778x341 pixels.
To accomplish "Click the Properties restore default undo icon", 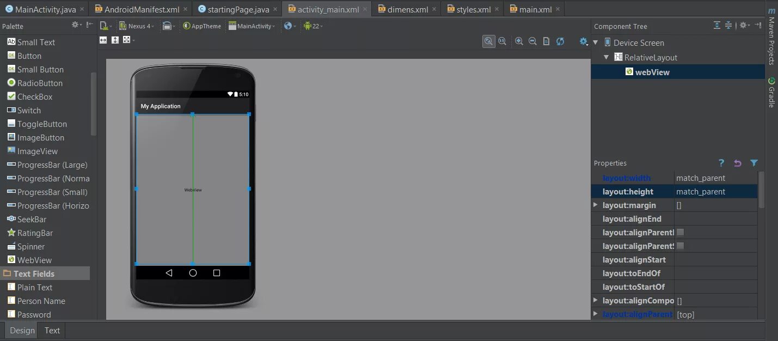I will (x=738, y=163).
